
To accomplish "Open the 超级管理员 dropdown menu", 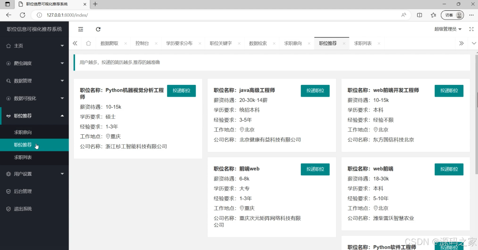I will point(448,29).
